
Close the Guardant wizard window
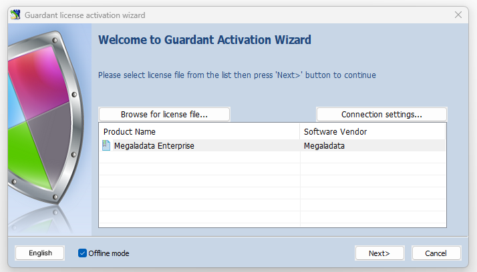tap(458, 15)
